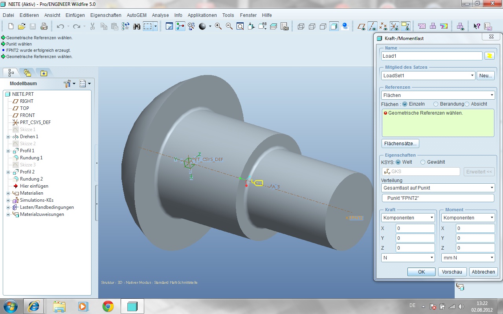Switch to shaded display mode

click(334, 26)
